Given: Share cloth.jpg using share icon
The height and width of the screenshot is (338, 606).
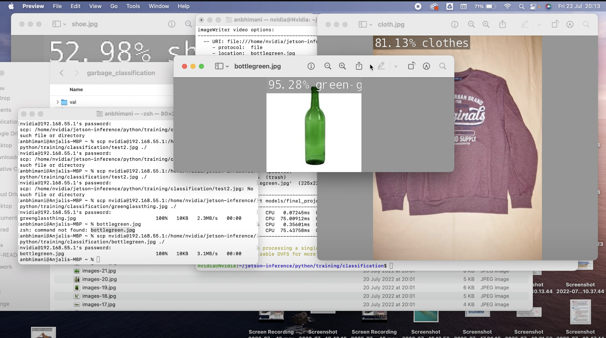Looking at the screenshot, I should click(503, 24).
